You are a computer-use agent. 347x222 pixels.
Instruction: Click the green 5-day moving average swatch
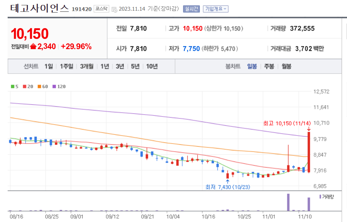tap(13, 86)
